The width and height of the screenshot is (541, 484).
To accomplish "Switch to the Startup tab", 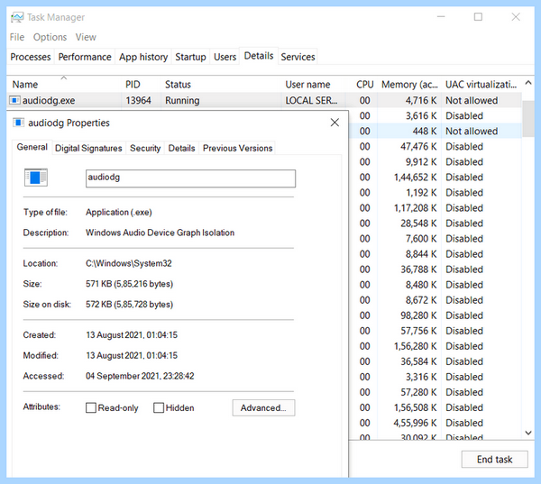I will pos(190,57).
